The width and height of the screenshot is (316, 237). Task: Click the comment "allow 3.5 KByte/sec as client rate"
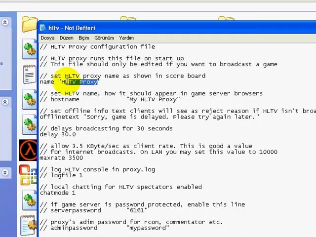click(x=146, y=146)
